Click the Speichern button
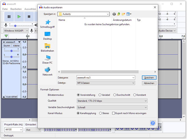Screen dimensions: 187x139 tap(149, 78)
